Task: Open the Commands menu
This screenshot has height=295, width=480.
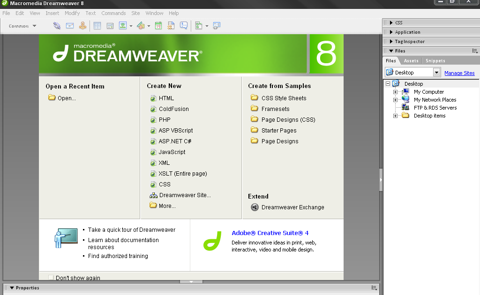Action: click(x=113, y=13)
